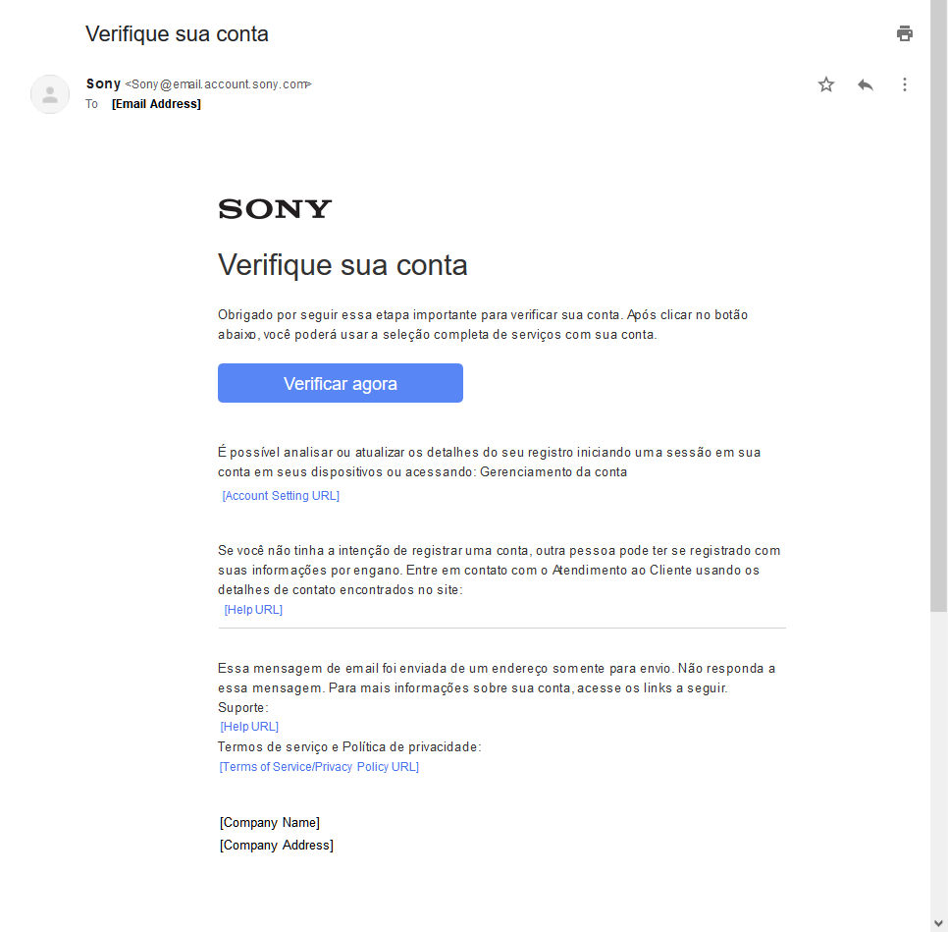Click the SONY logo in the email
Screen dimensions: 948x932
coord(275,208)
